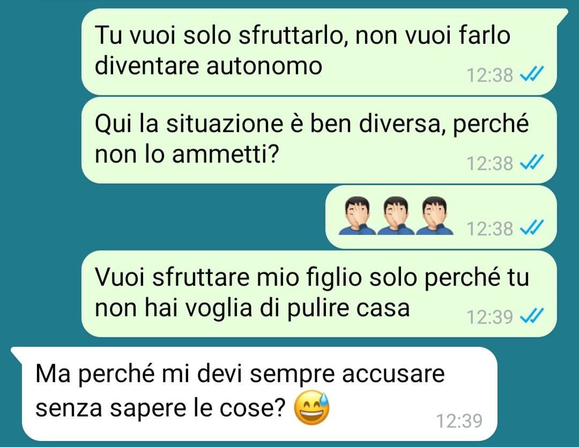Click the 12:39 timestamp on received message
Screen dimensions: 579x447
click(x=459, y=420)
